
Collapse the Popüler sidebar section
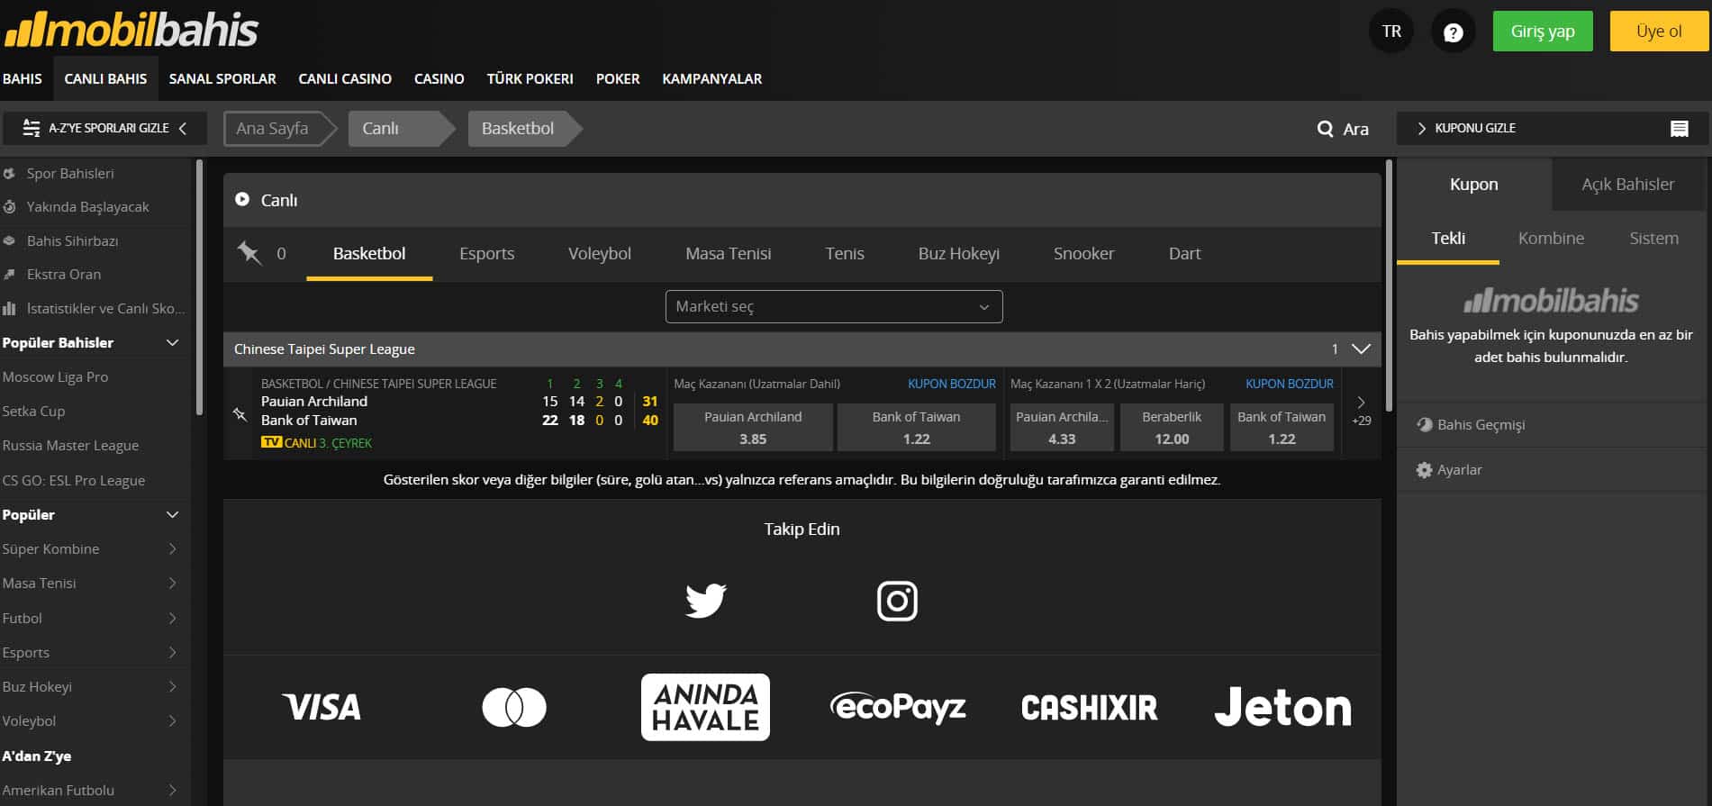click(x=173, y=514)
